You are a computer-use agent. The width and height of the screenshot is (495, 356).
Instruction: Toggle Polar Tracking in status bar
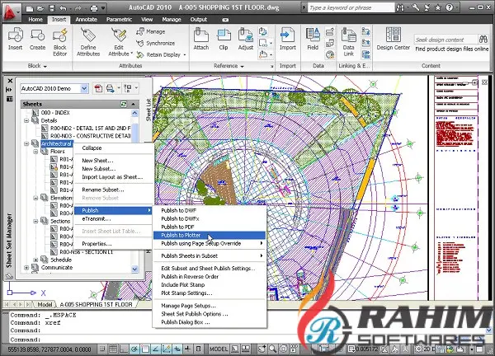(134, 349)
